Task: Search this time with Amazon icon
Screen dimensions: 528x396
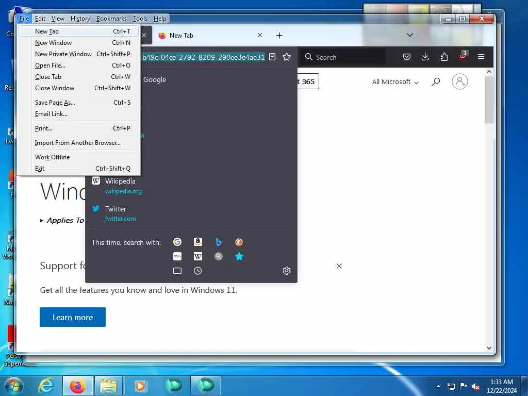Action: 197,242
